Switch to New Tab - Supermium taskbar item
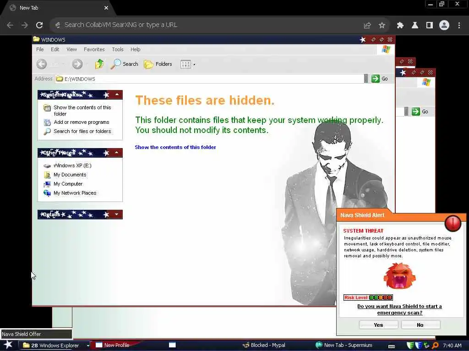469x351 pixels. tap(344, 345)
